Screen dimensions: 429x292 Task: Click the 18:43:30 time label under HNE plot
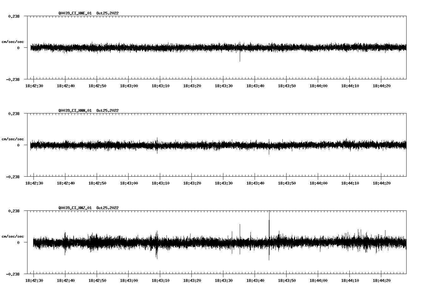point(224,86)
